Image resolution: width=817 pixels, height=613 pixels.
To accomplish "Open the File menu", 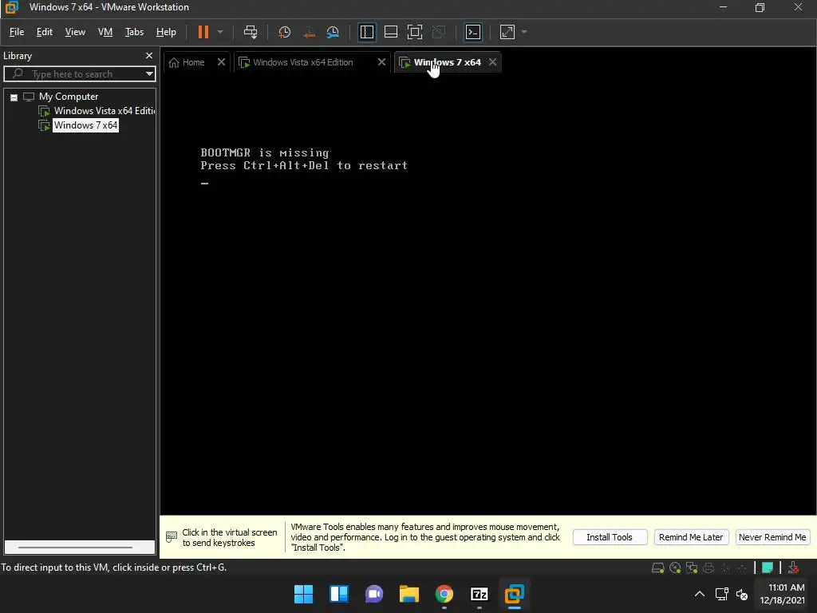I will [x=17, y=32].
